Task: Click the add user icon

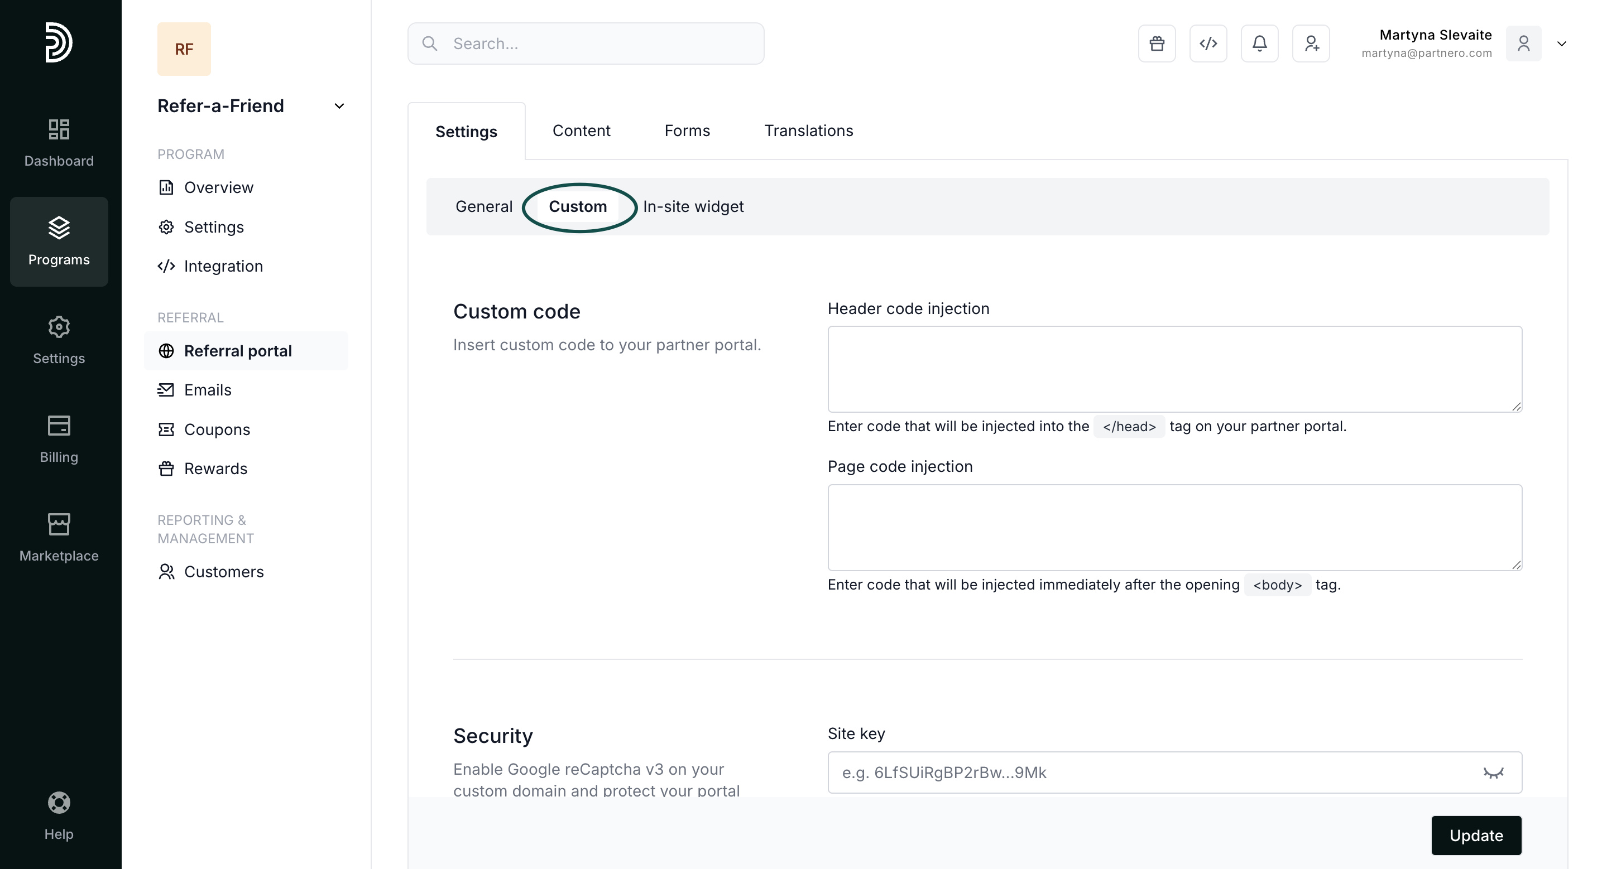Action: pyautogui.click(x=1311, y=44)
